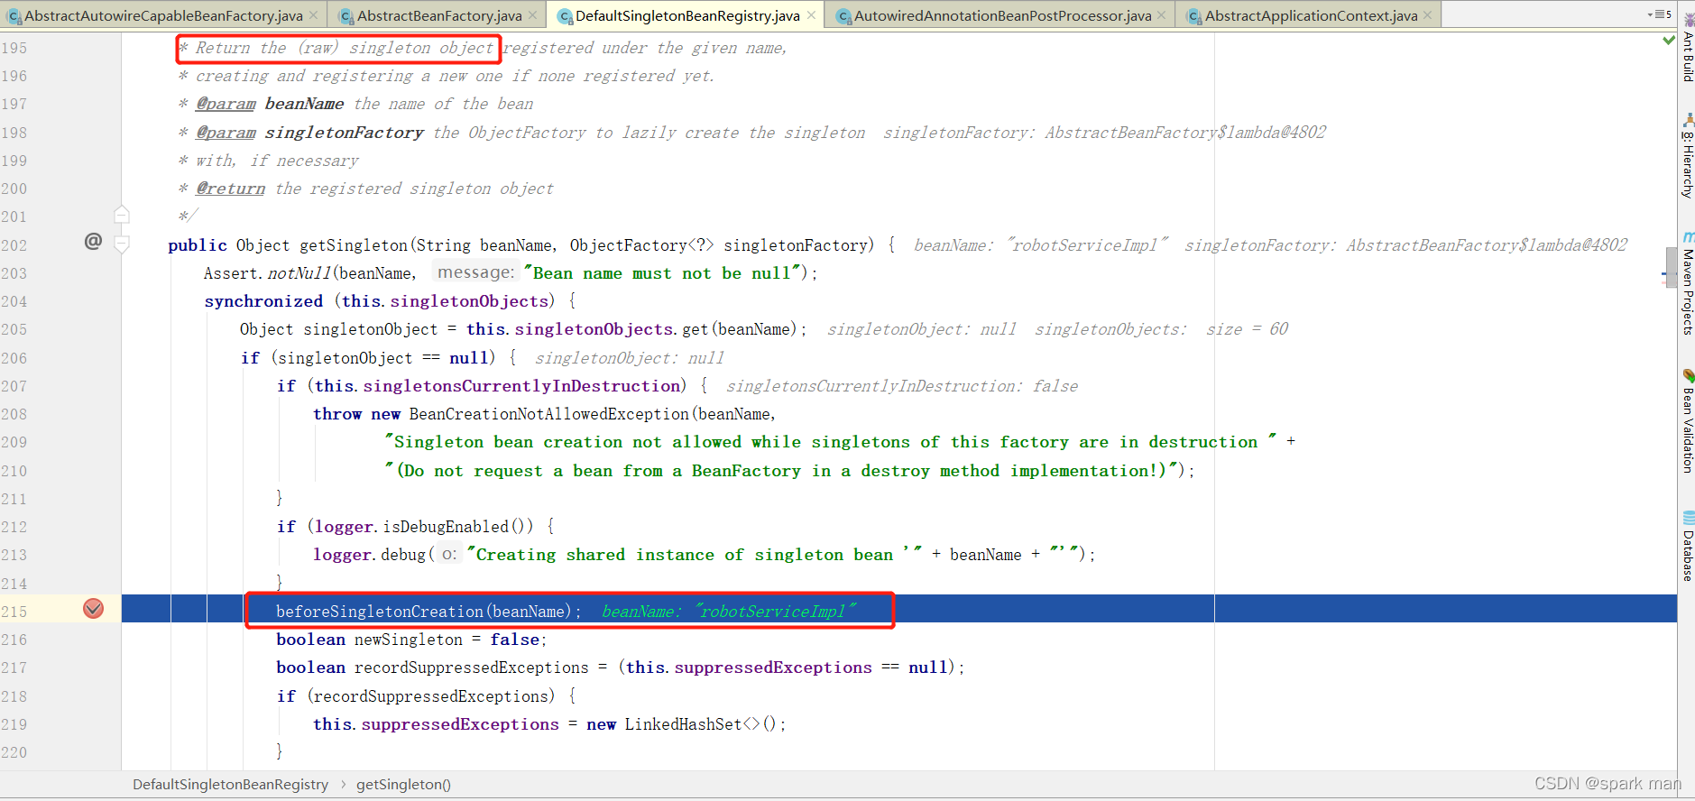
Task: Close the DefaultSingletonBeanRegistry.java tab
Action: tap(811, 15)
